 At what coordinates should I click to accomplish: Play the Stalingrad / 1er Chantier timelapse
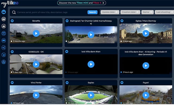click(x=91, y=35)
